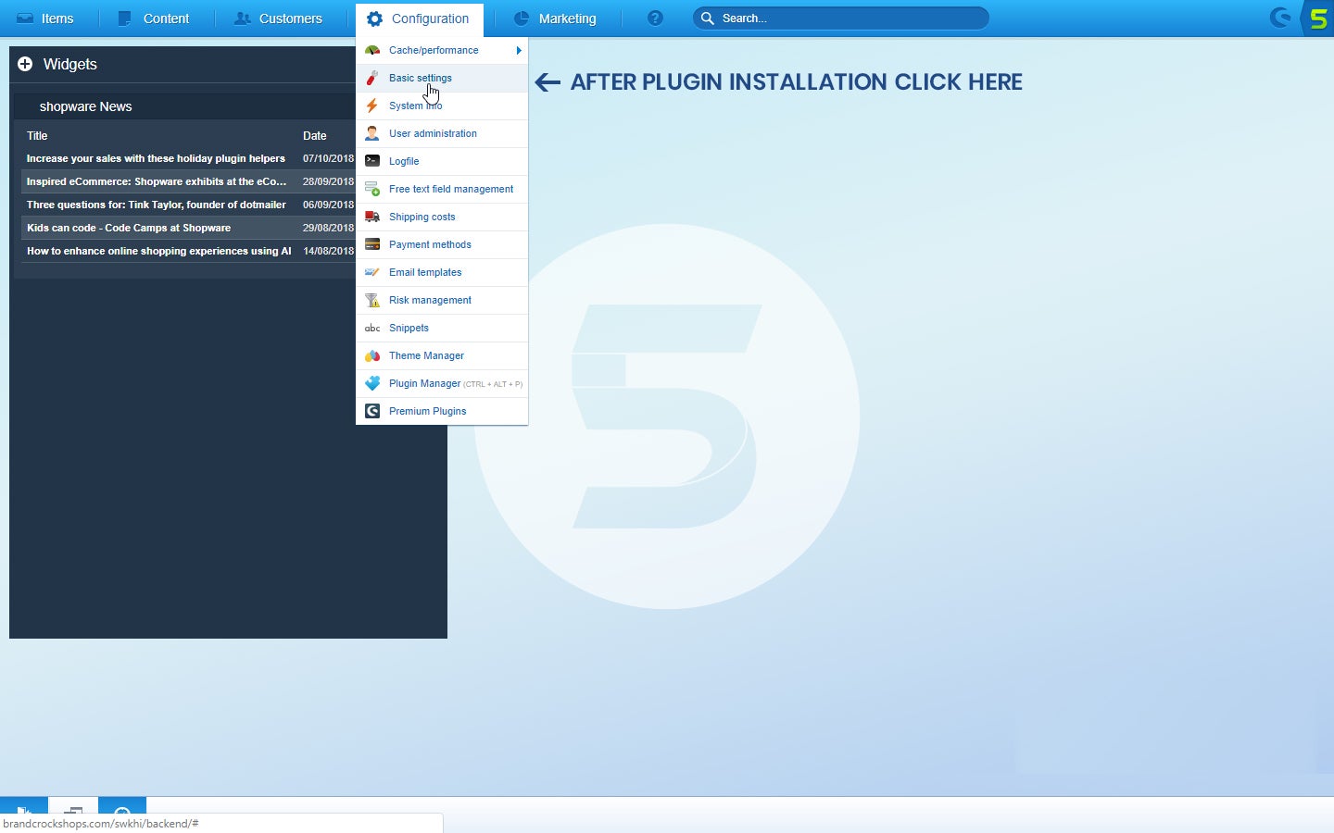
Task: Open the Marketing menu
Action: tap(555, 19)
